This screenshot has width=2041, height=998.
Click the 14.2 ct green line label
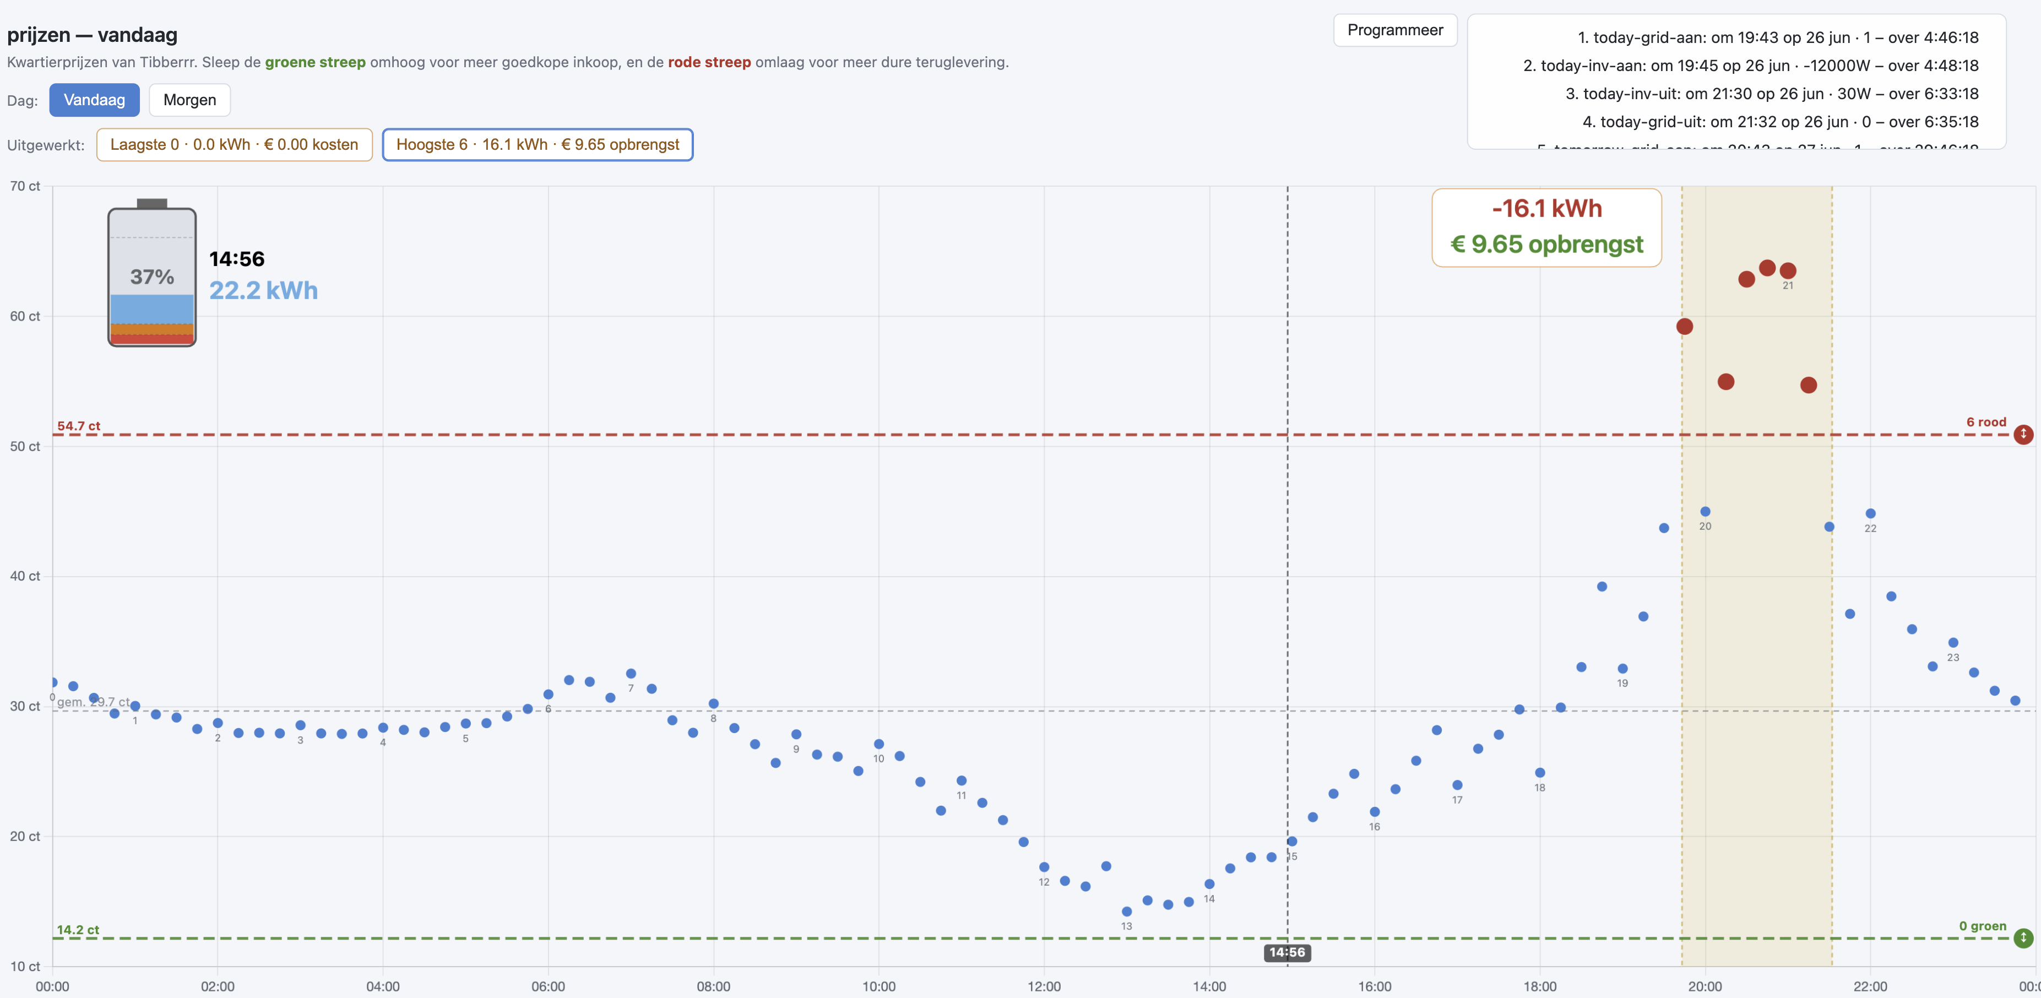tap(78, 929)
